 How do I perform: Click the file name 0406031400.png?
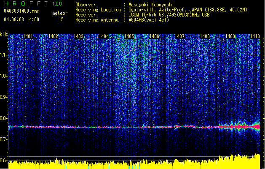click(x=21, y=11)
